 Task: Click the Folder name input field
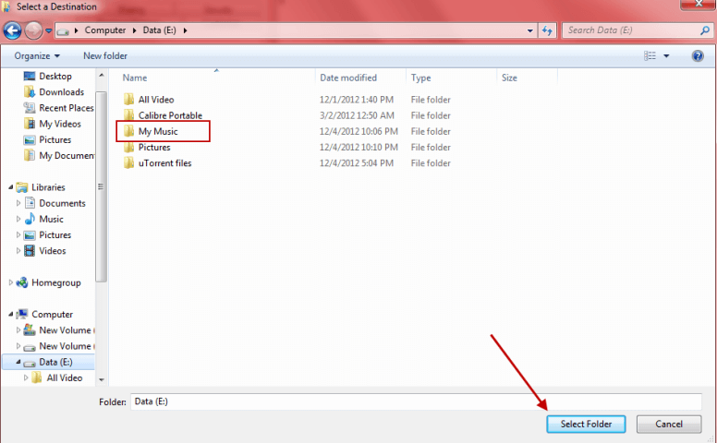(416, 401)
